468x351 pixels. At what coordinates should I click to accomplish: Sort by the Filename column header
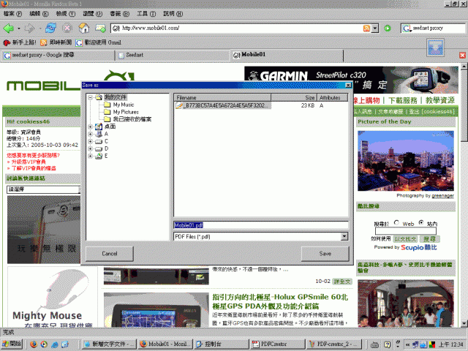point(222,97)
